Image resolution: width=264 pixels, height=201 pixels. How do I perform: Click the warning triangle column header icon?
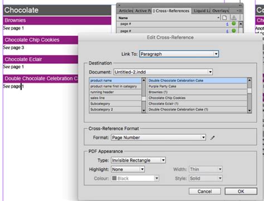tap(234, 18)
